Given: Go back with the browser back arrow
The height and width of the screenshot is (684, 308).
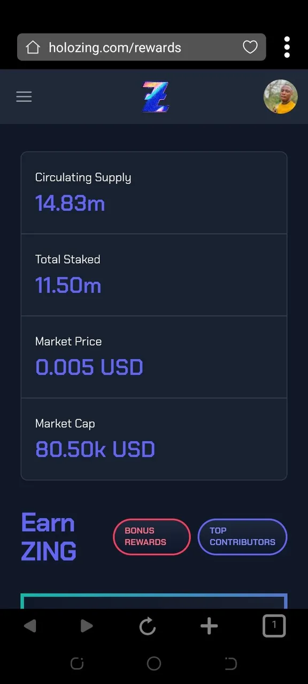Looking at the screenshot, I should coord(30,626).
